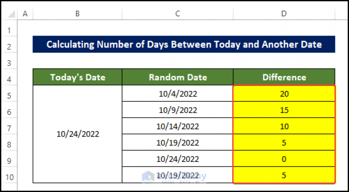
Task: Select row 2 header
Action: tap(9, 45)
